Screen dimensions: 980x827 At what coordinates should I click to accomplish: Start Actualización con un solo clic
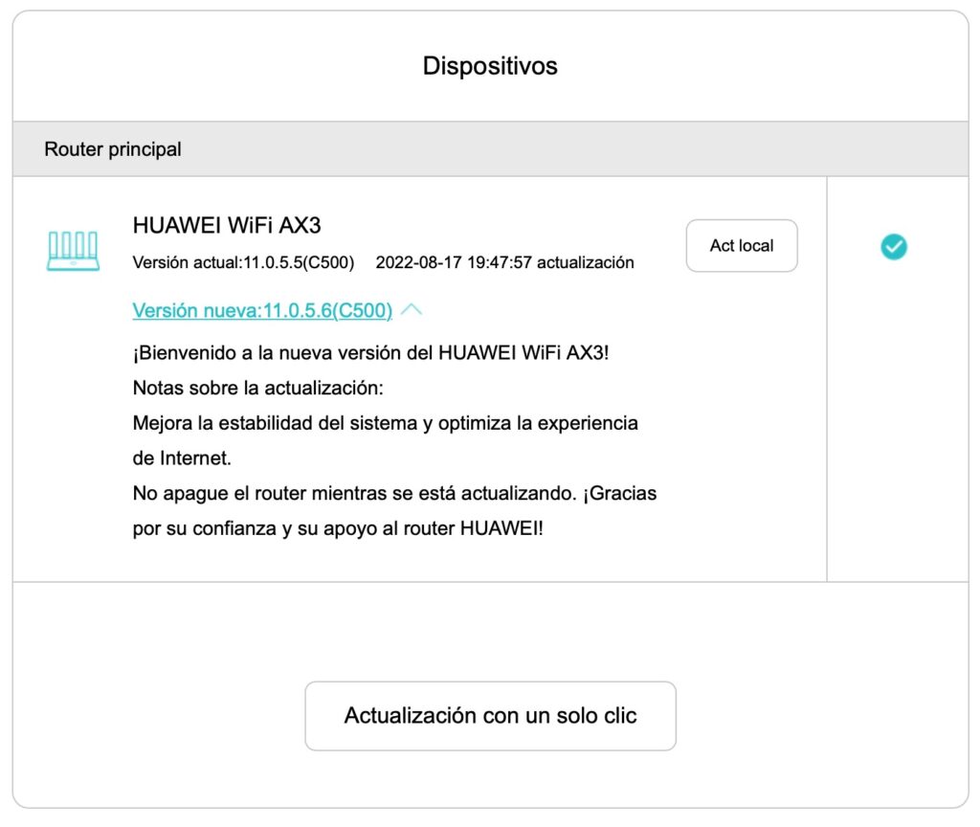490,716
